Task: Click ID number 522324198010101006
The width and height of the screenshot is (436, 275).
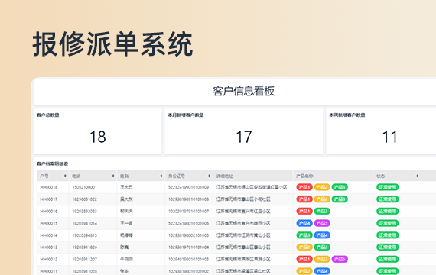Action: (x=188, y=223)
